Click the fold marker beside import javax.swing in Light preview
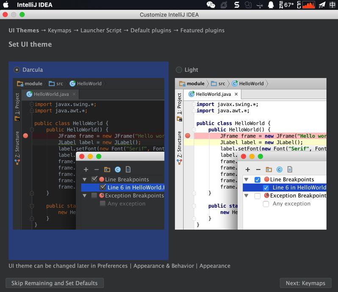The width and height of the screenshot is (338, 292). [194, 104]
